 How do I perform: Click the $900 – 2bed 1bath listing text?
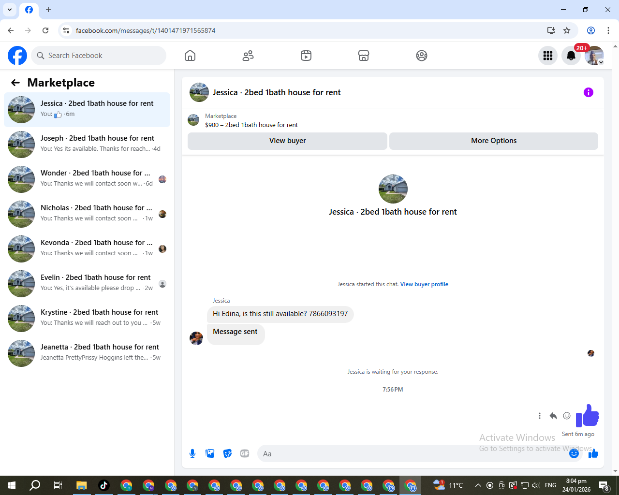[251, 125]
